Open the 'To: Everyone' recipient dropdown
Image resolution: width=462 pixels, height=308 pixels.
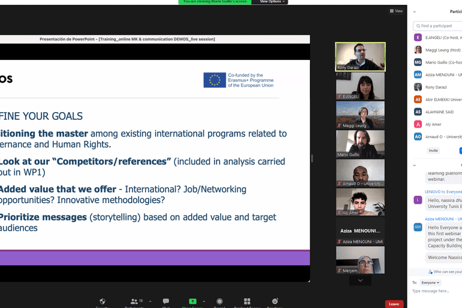(x=430, y=282)
